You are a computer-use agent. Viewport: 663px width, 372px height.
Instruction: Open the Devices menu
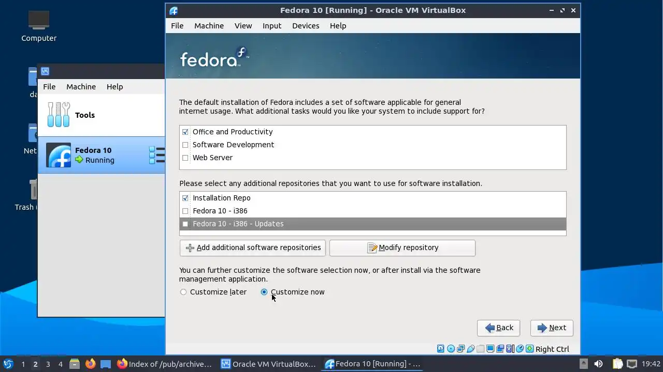[x=306, y=26]
